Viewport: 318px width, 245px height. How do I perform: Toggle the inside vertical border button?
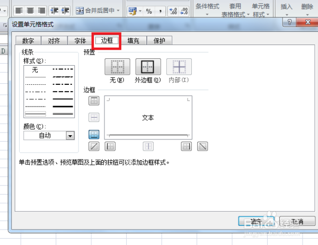coord(148,146)
